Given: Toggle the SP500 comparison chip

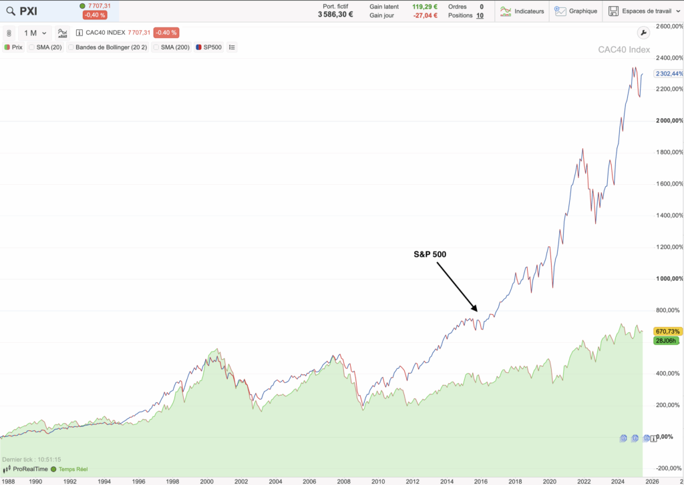Looking at the screenshot, I should (209, 47).
